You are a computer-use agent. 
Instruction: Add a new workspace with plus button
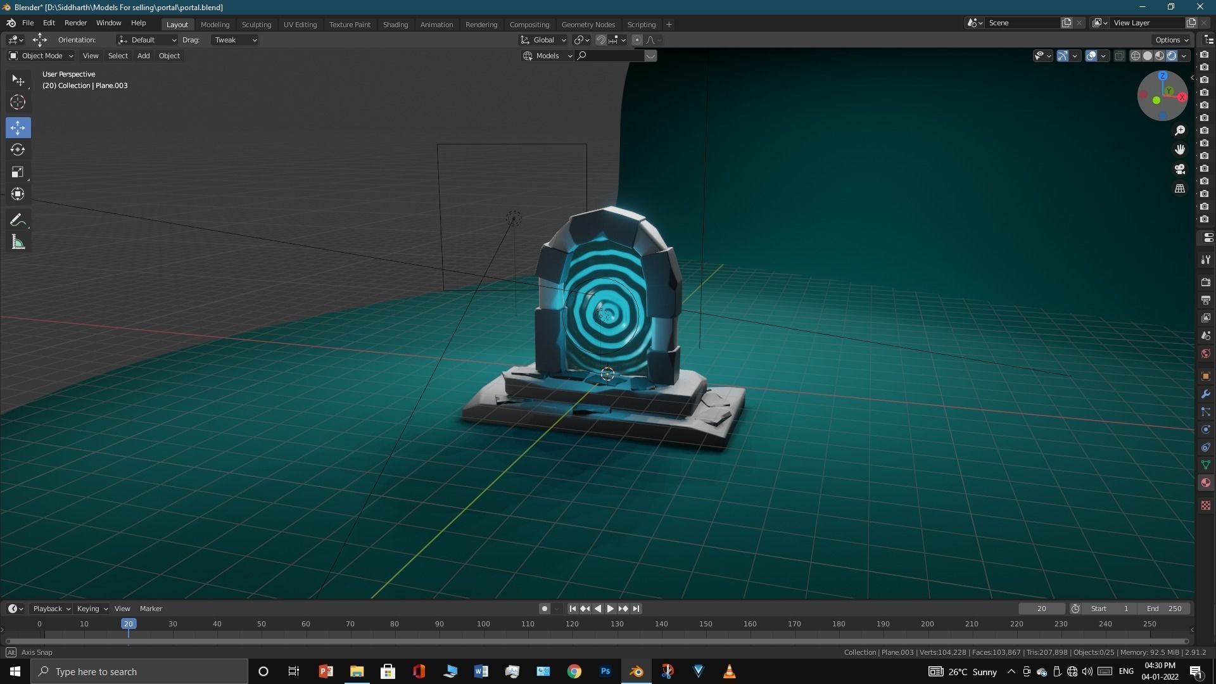click(x=669, y=25)
